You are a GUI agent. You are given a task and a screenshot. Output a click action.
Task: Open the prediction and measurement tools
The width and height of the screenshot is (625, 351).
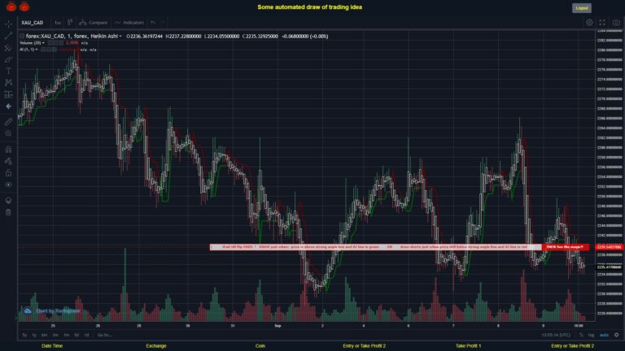8,95
